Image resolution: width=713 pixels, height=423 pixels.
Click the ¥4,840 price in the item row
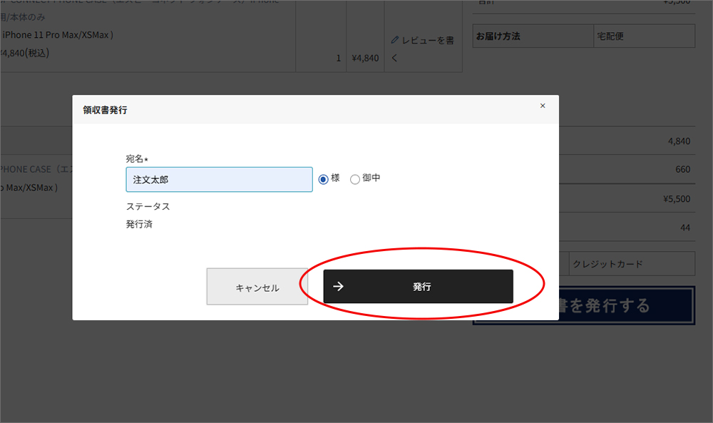(x=365, y=58)
